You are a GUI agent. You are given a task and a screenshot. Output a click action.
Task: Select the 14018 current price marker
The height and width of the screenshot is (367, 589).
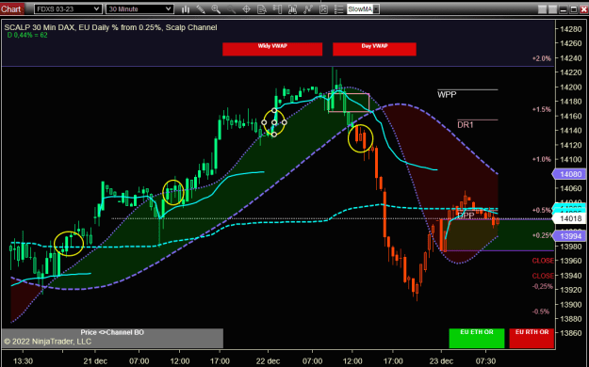(x=570, y=218)
